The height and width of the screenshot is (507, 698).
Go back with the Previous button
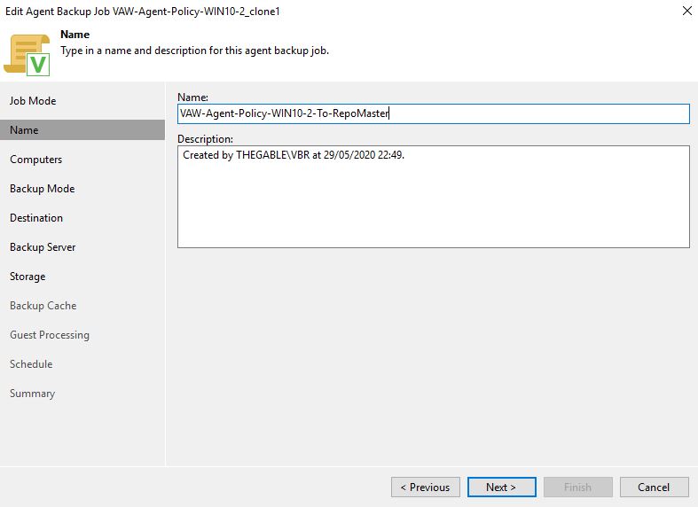426,487
